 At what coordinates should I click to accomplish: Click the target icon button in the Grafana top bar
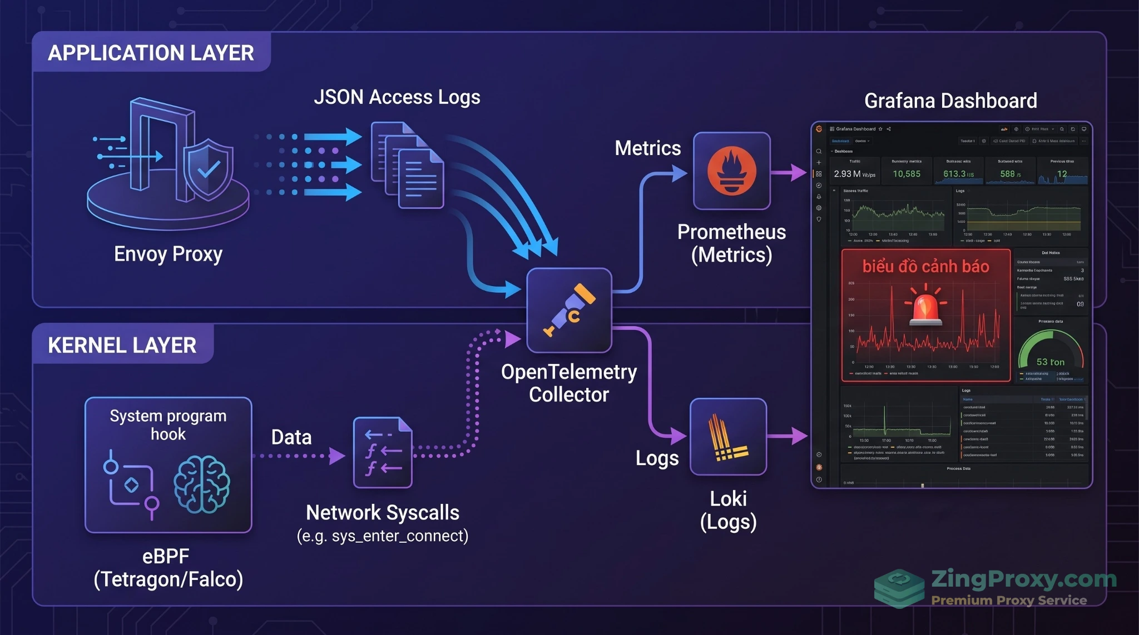(x=1016, y=129)
